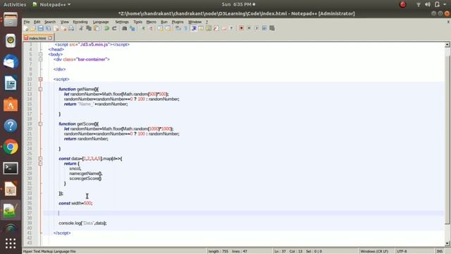The image size is (451, 254).
Task: Click the New file toolbar icon
Action: click(25, 28)
